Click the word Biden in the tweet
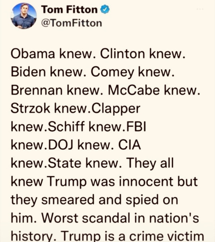This screenshot has height=242, width=215. pos(28,72)
